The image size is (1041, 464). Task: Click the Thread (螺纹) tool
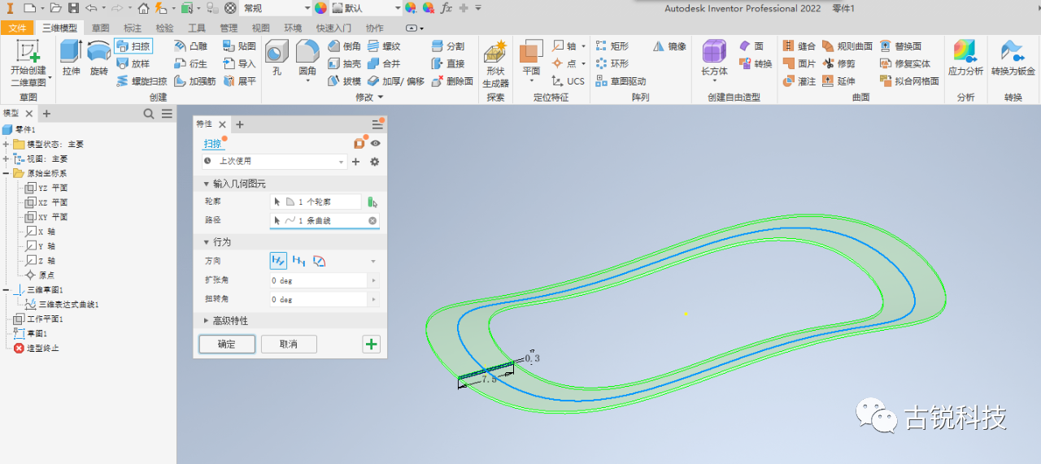click(x=384, y=46)
